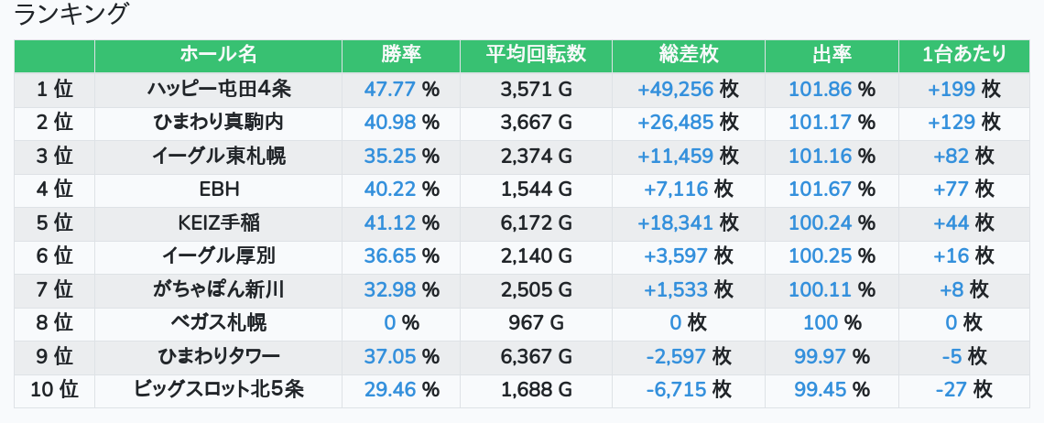
Task: Open the ハッピー屯田4条 hall name
Action: (x=218, y=90)
